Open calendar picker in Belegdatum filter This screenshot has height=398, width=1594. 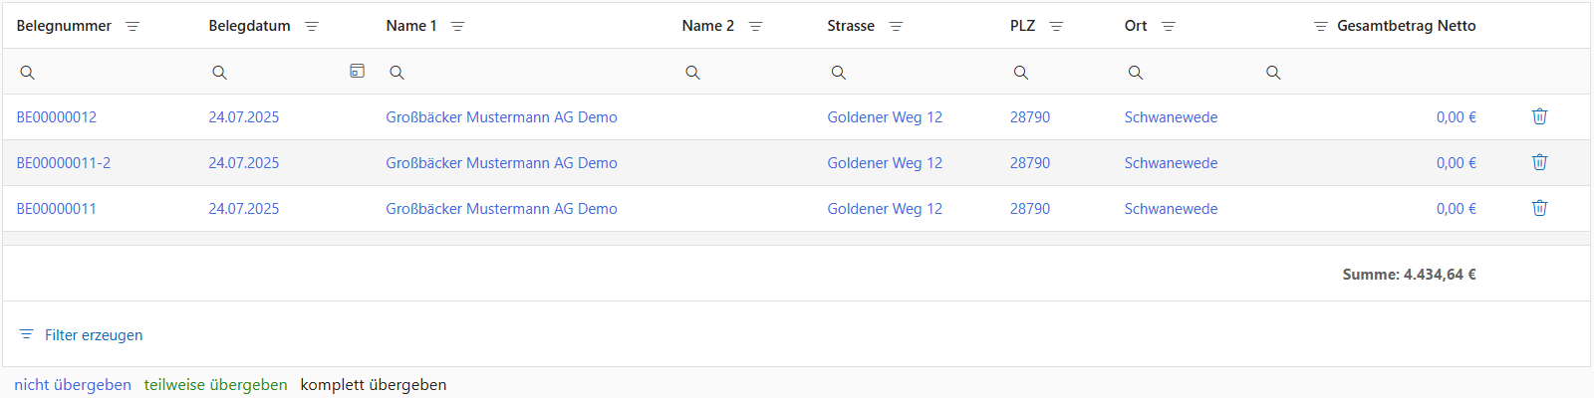357,71
